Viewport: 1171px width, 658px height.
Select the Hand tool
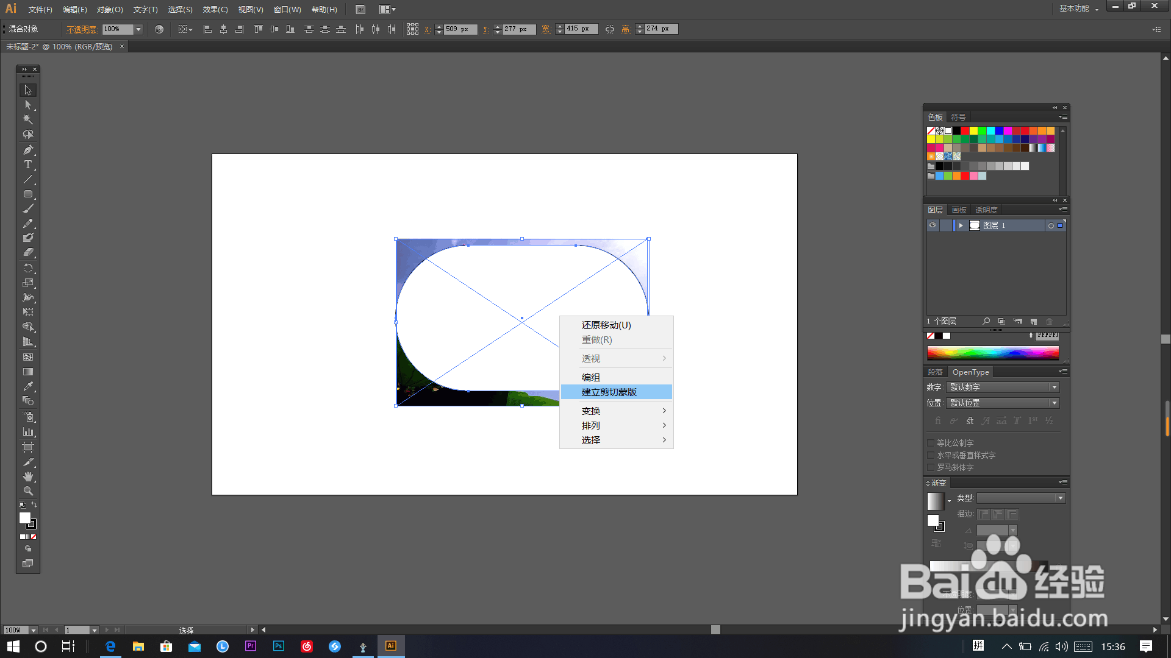point(28,476)
